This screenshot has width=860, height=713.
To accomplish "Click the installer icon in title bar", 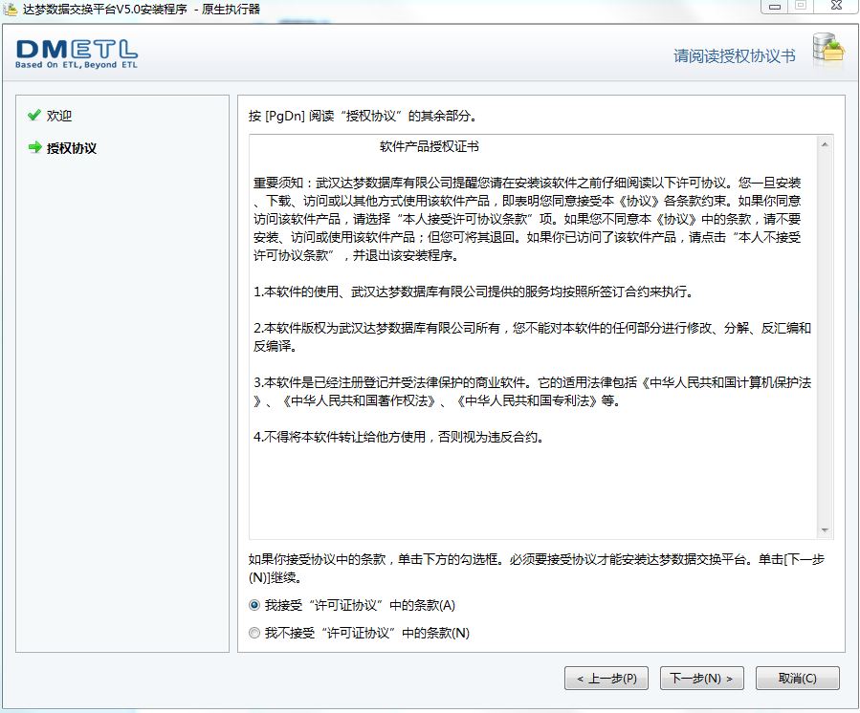I will point(10,10).
